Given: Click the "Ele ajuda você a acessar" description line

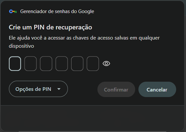Looking at the screenshot, I should click(x=84, y=38).
